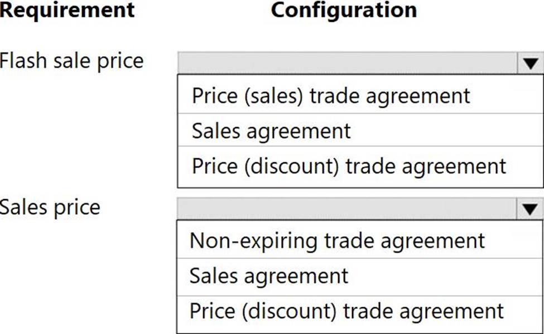Choose Sales agreement under Sales price
The image size is (544, 334).
point(269,275)
